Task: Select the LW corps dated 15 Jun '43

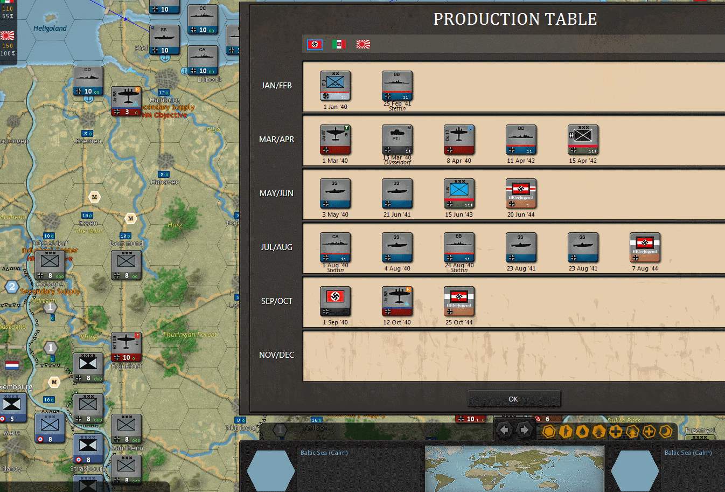Action: [459, 194]
